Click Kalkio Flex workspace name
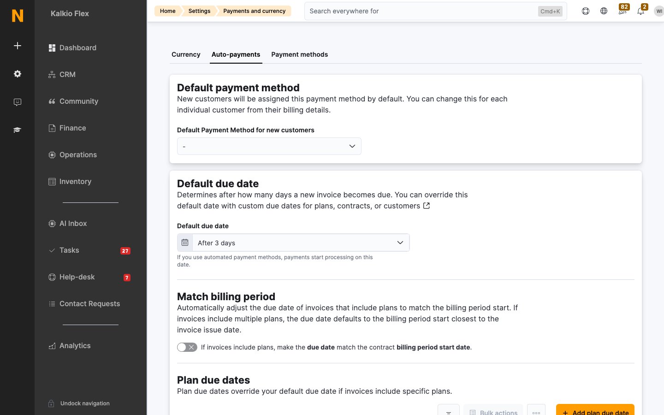 click(70, 14)
